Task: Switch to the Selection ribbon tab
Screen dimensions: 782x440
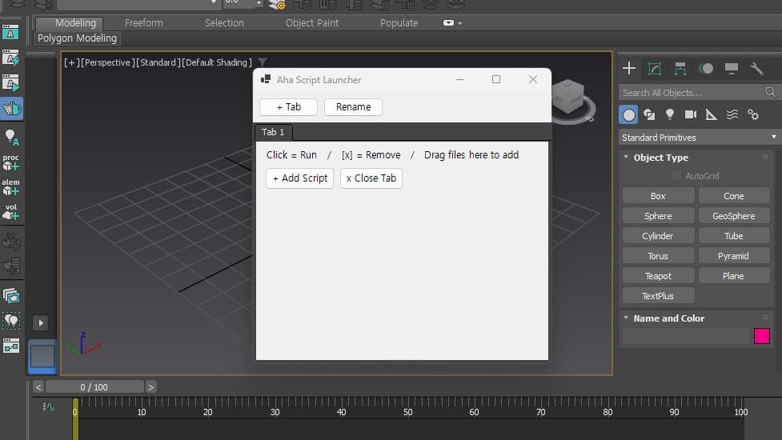Action: click(224, 23)
